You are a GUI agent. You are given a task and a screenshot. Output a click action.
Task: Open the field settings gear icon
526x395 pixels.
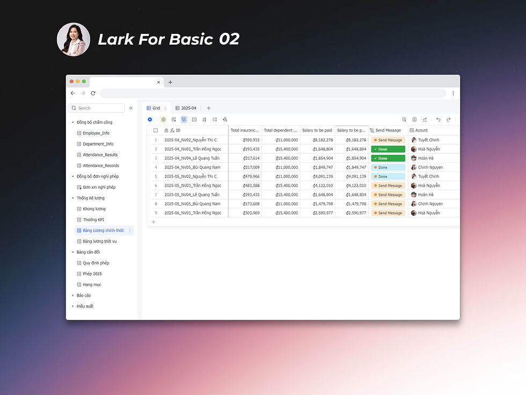click(x=163, y=119)
